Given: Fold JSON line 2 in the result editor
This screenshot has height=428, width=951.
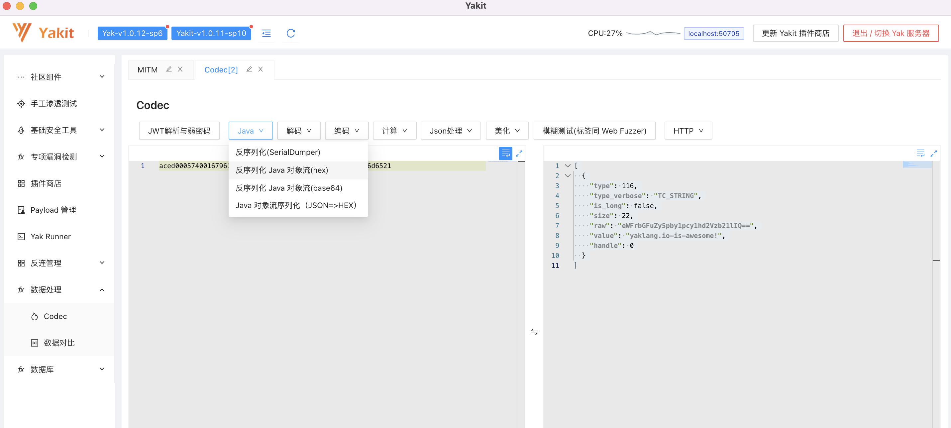Looking at the screenshot, I should [x=568, y=176].
